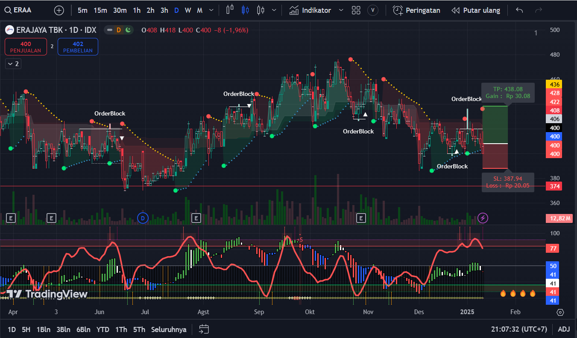This screenshot has height=338, width=577.
Task: Select the W weekly timeframe
Action: coord(188,10)
